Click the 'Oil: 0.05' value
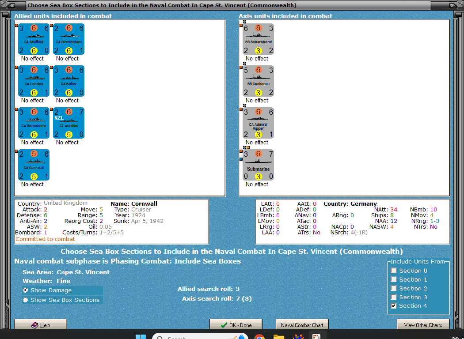The image size is (464, 339). (100, 227)
